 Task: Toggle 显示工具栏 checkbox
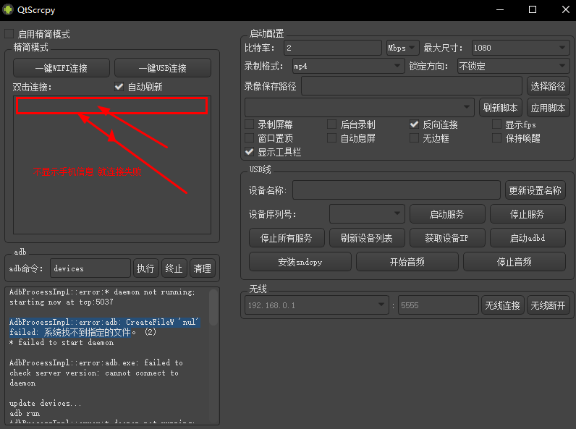[x=250, y=152]
